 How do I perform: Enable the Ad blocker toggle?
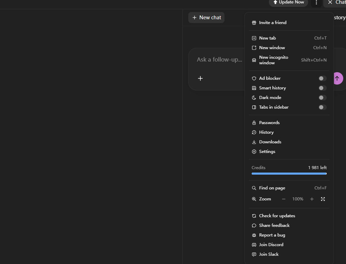pyautogui.click(x=322, y=78)
